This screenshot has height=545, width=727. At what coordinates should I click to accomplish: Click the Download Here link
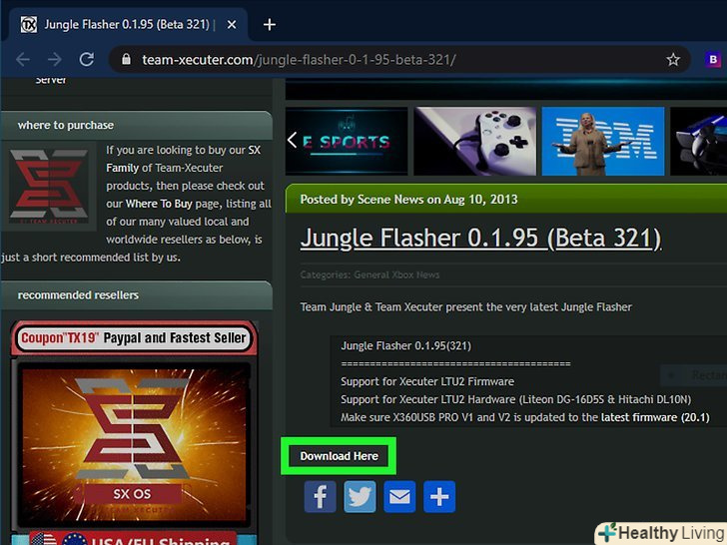coord(339,456)
